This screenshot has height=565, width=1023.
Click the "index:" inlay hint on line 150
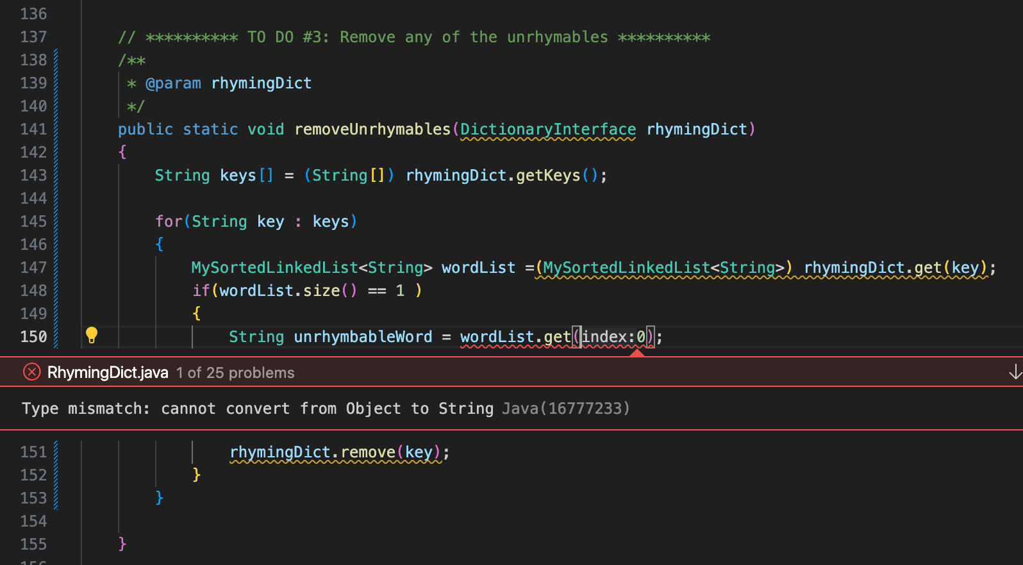click(608, 337)
